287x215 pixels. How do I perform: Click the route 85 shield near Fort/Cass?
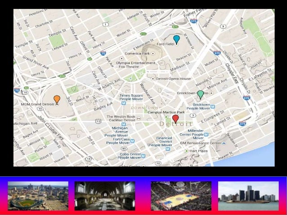coord(124,148)
